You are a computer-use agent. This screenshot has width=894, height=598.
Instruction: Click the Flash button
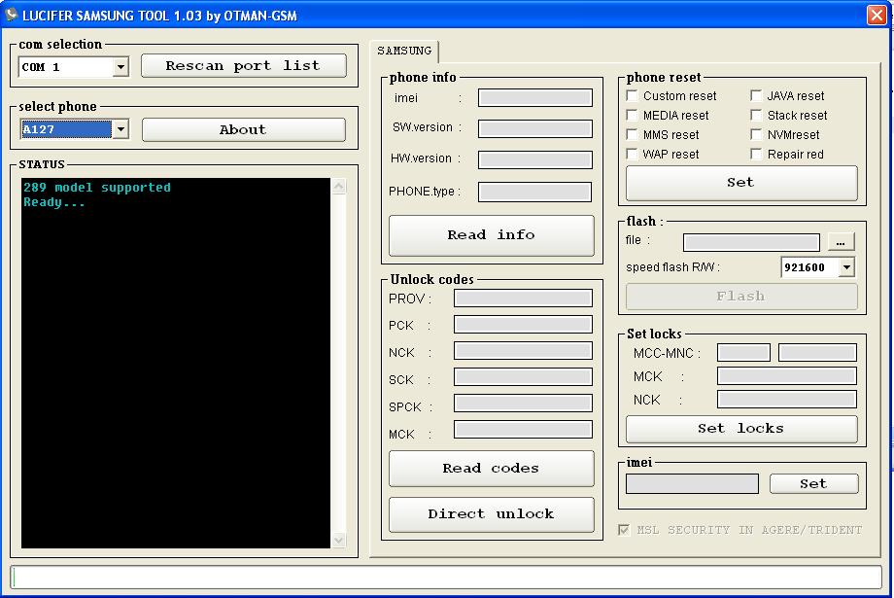tap(741, 297)
